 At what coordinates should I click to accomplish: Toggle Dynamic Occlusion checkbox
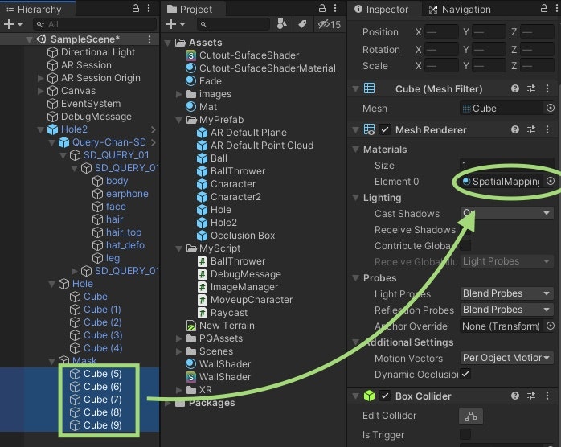point(465,375)
